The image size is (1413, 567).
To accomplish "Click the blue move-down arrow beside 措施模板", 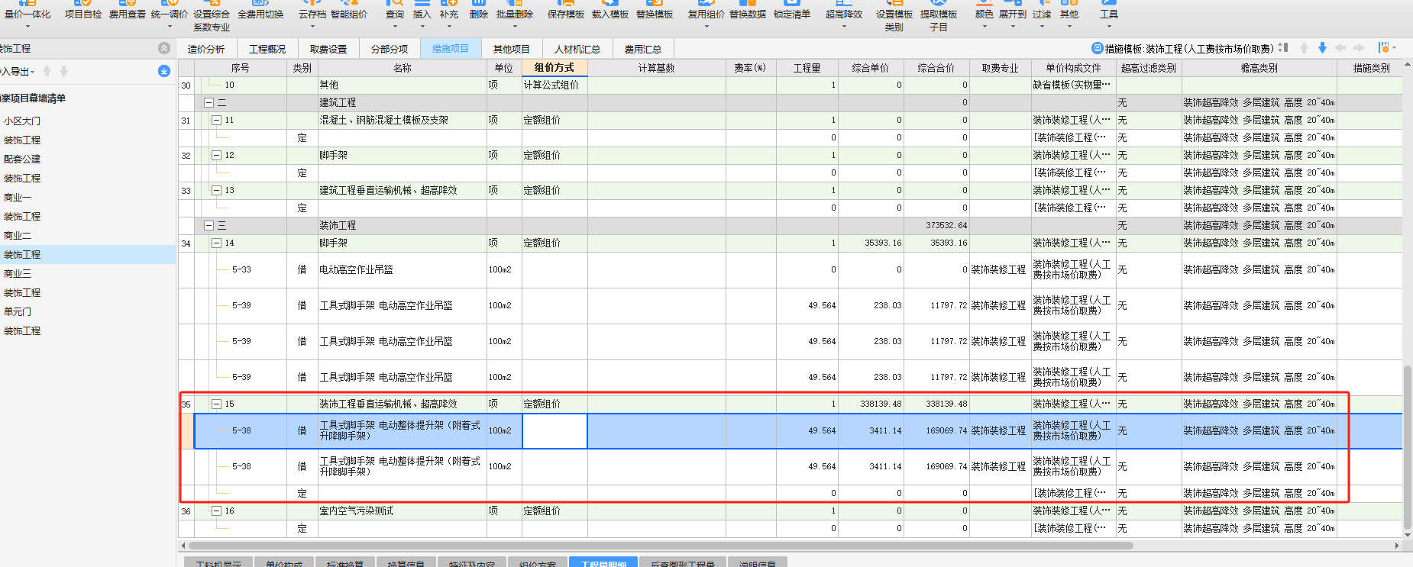I will tap(1322, 48).
